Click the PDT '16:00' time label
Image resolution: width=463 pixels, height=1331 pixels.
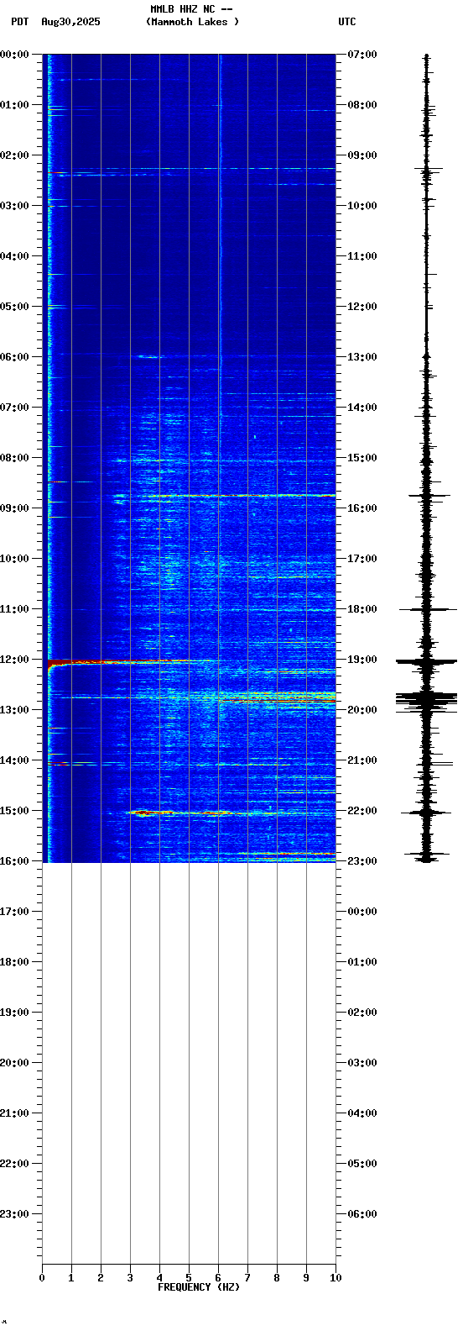coord(15,861)
